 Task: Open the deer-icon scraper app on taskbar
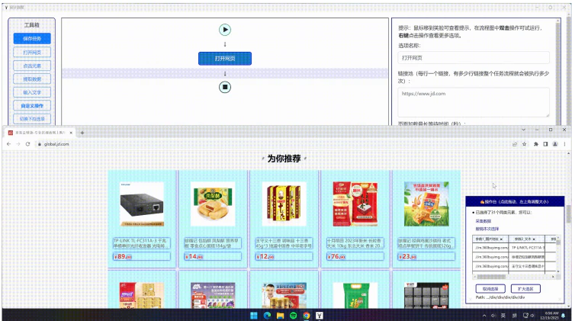(320, 316)
